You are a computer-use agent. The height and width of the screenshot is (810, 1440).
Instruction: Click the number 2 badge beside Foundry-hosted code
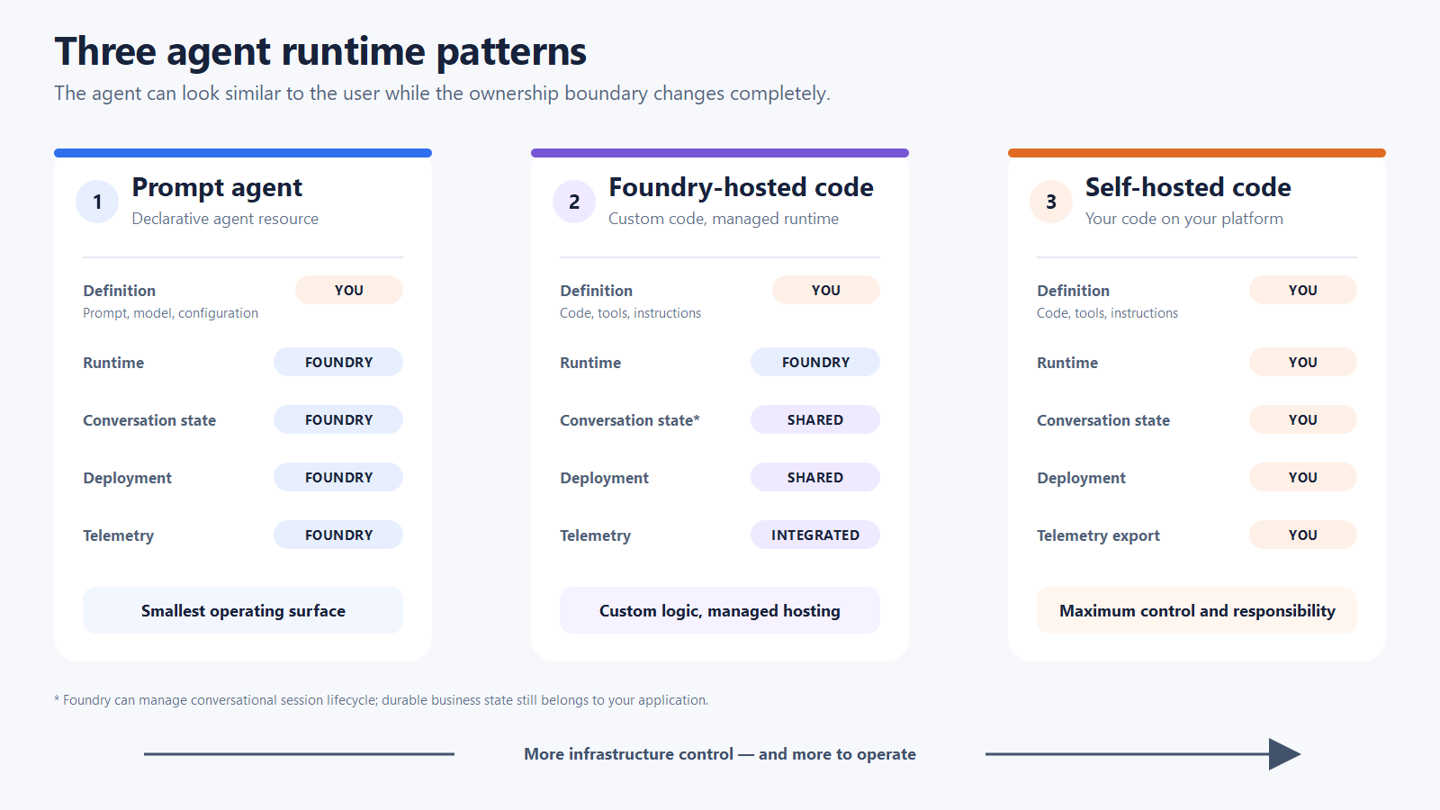[574, 202]
